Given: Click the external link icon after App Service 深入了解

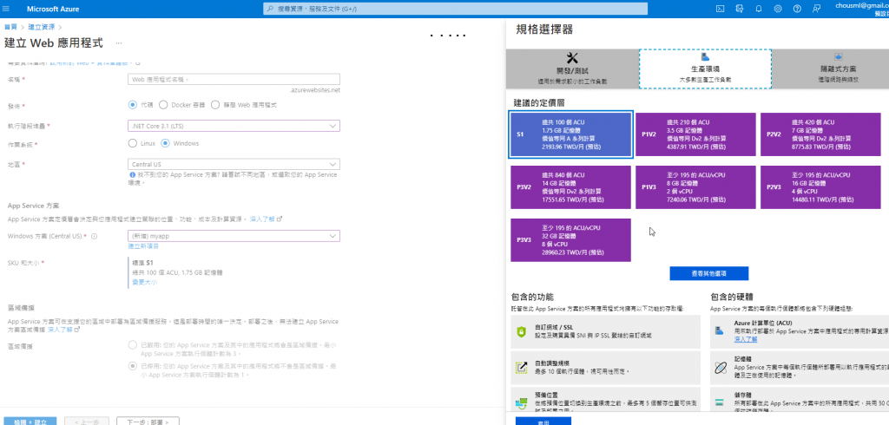Looking at the screenshot, I should [x=280, y=219].
